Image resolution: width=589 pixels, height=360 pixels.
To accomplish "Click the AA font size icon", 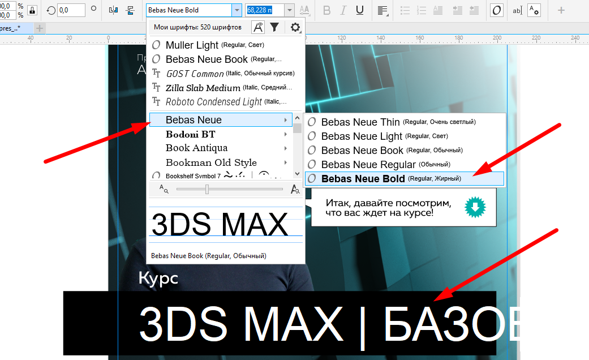I will (304, 10).
